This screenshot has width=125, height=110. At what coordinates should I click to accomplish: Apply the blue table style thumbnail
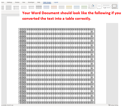pos(46,7)
